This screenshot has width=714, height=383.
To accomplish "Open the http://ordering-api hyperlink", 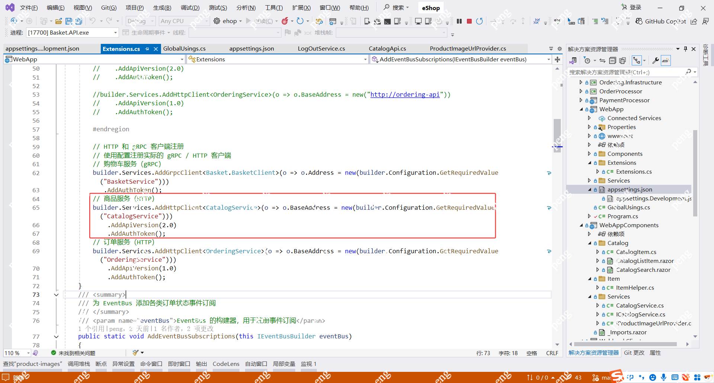I will pyautogui.click(x=405, y=94).
